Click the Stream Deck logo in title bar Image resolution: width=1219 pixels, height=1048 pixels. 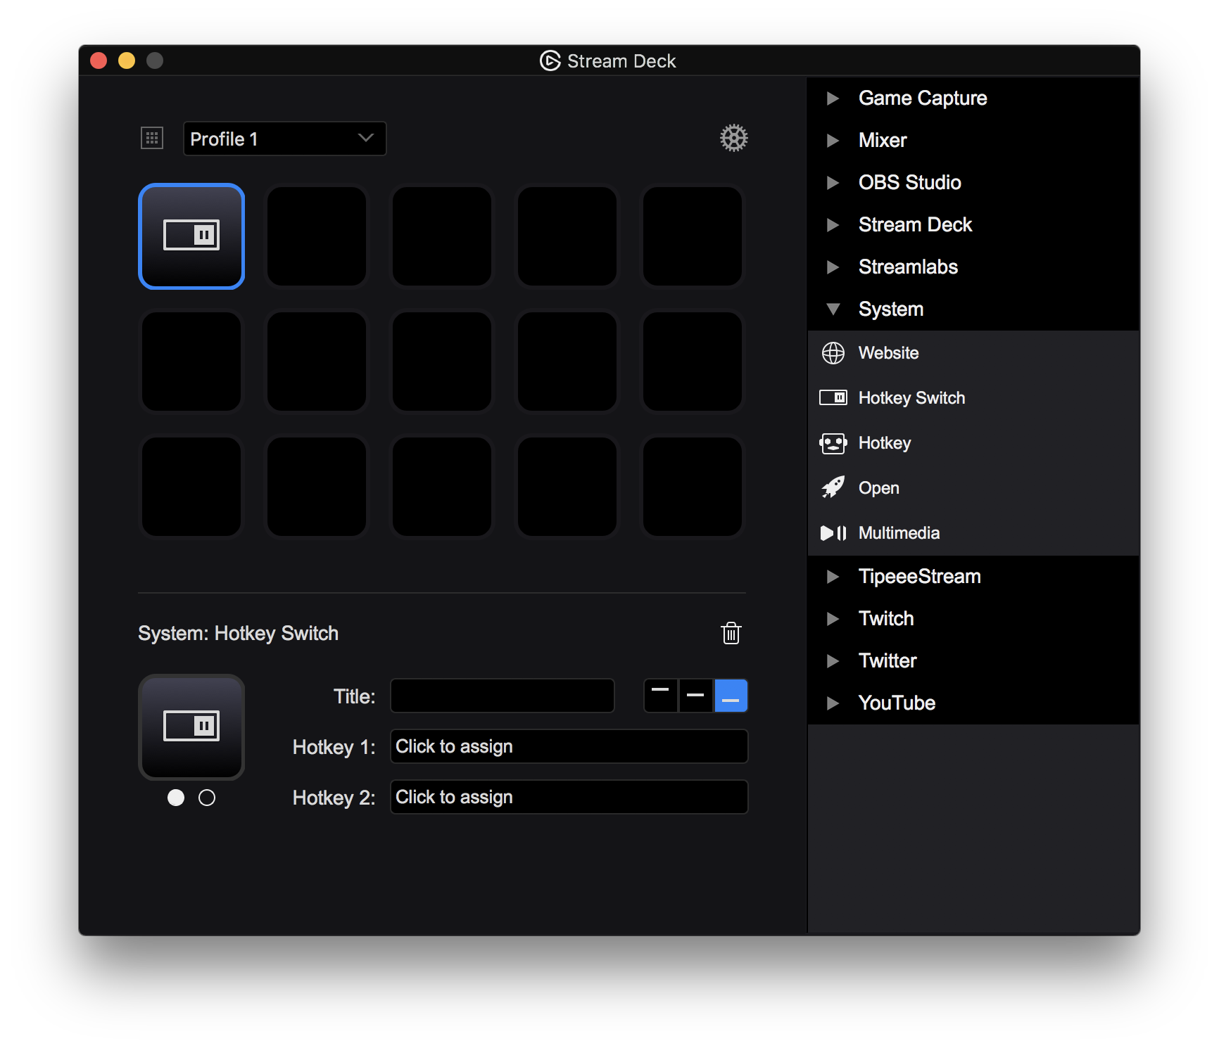pyautogui.click(x=550, y=60)
